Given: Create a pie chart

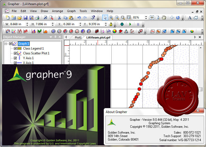Looking at the screenshot, I should [x=115, y=31].
